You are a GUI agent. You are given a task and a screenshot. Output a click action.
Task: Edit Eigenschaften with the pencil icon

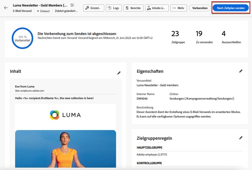tap(241, 71)
